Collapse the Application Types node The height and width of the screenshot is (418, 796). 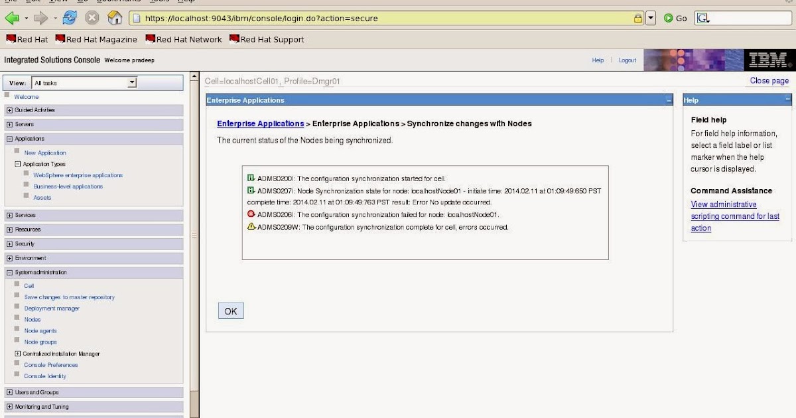pos(18,164)
